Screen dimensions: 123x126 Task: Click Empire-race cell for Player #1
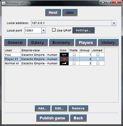point(40,59)
